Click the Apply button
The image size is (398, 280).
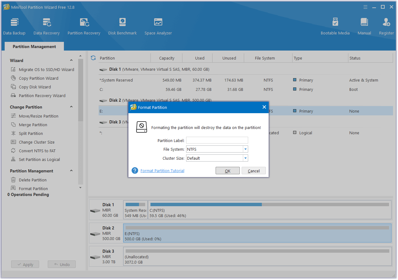25,264
